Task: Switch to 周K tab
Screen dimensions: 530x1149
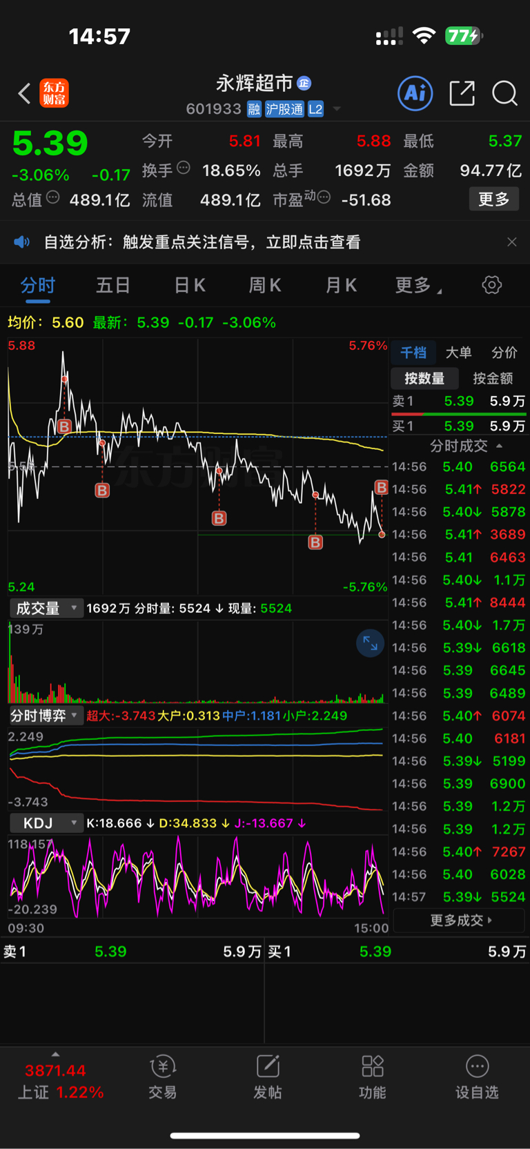Action: 265,285
